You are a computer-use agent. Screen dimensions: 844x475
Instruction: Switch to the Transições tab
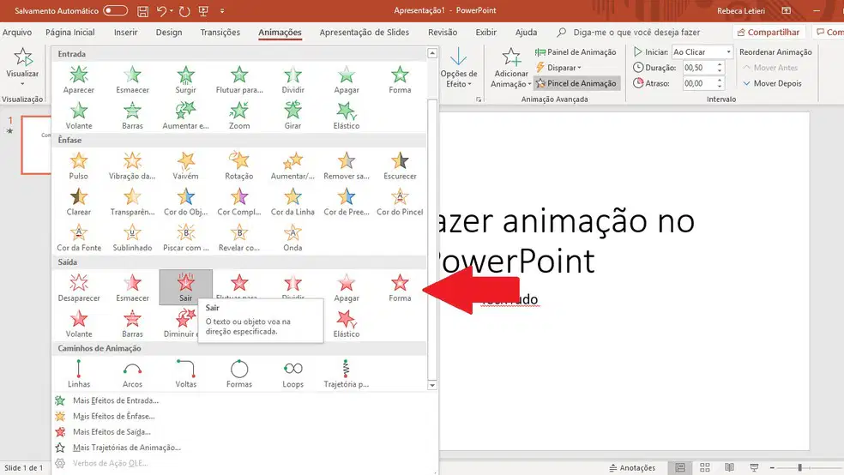[220, 33]
